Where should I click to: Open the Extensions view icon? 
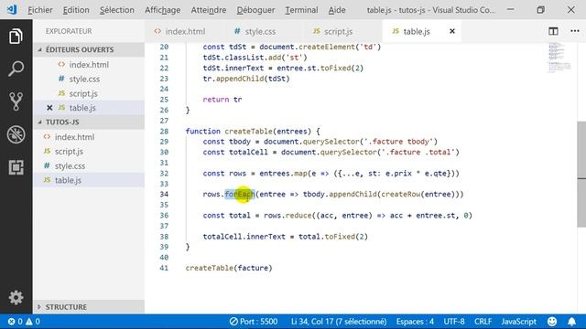[x=16, y=167]
